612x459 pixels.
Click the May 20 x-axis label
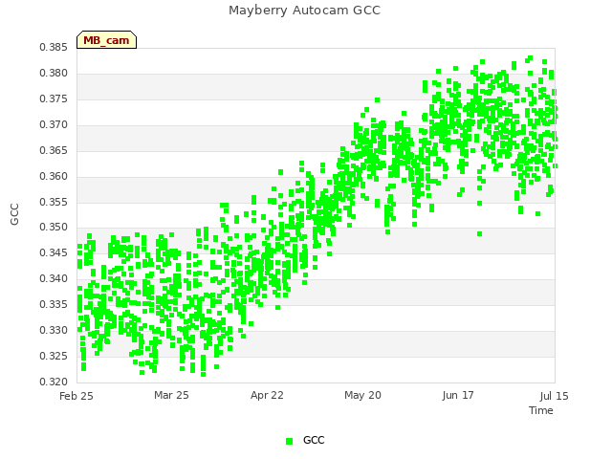(x=362, y=395)
